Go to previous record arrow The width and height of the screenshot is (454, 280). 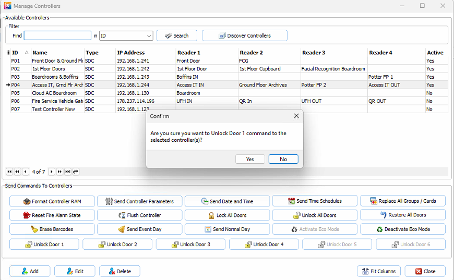pos(26,172)
